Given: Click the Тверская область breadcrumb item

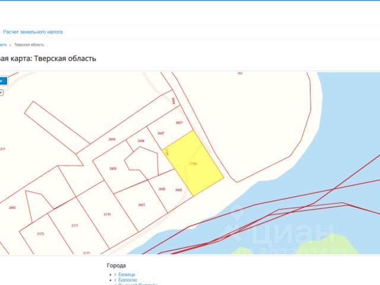Looking at the screenshot, I should point(29,45).
